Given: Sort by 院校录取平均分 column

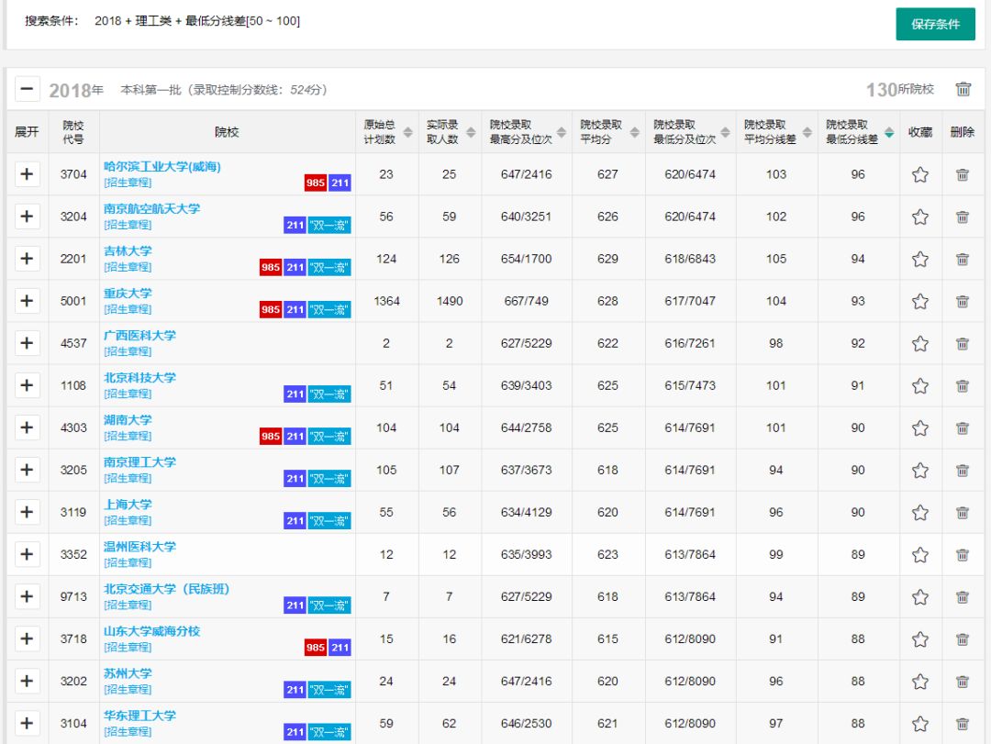Looking at the screenshot, I should tap(635, 132).
